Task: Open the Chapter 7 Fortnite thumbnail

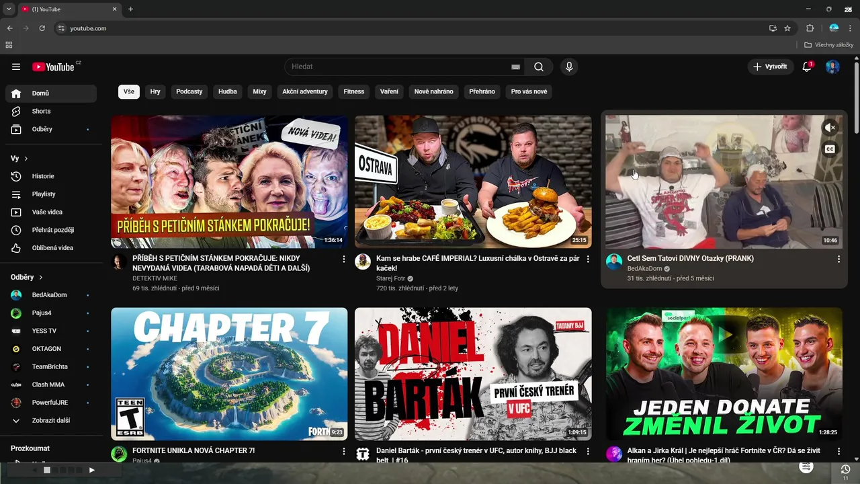Action: 229,374
